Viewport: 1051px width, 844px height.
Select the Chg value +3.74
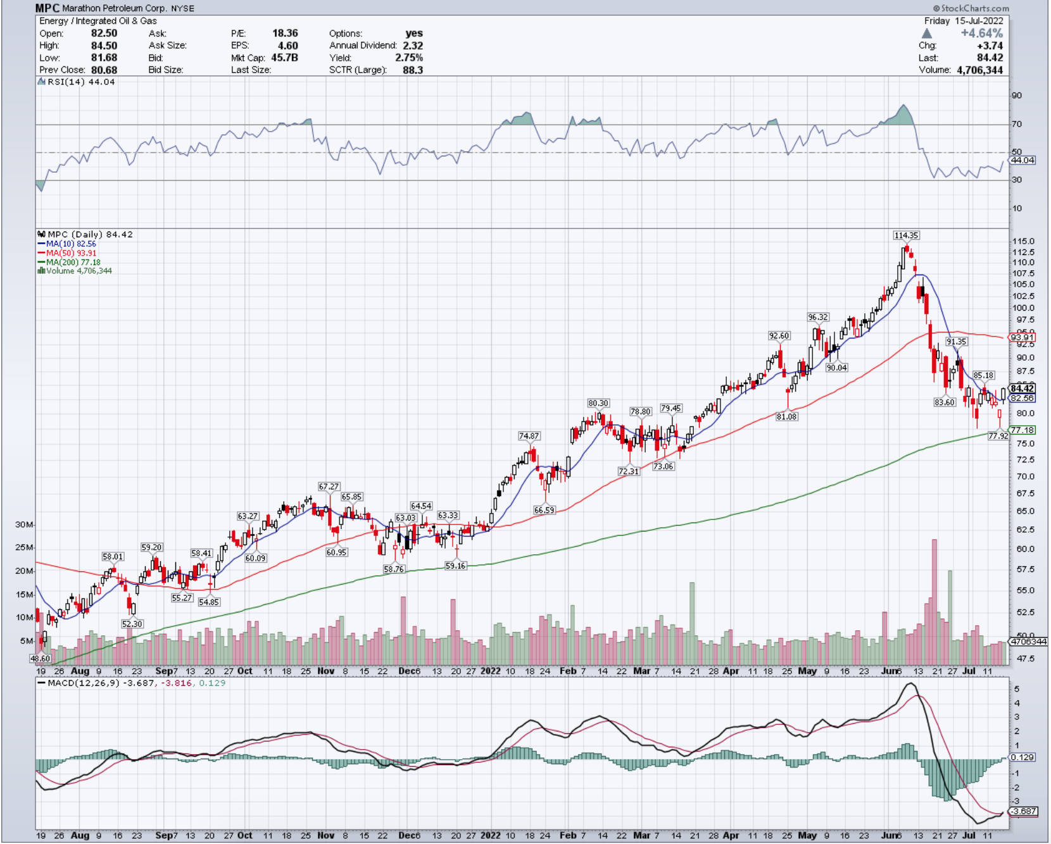[990, 46]
